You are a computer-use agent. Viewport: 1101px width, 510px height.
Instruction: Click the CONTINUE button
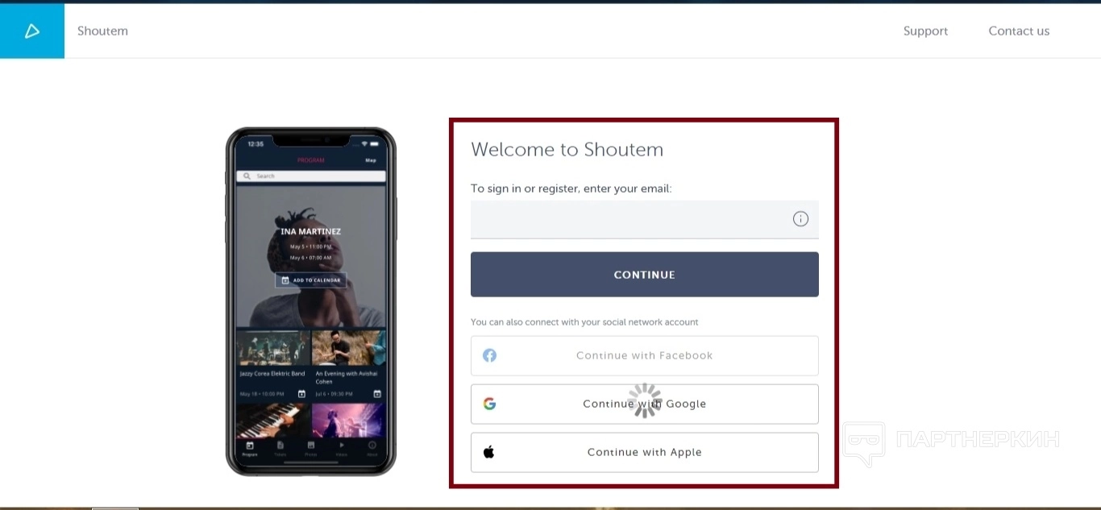coord(645,275)
